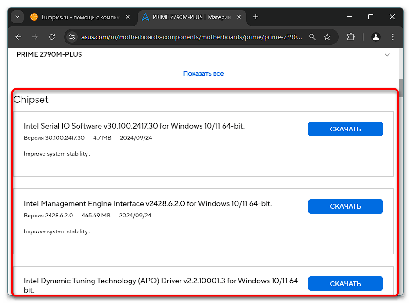The height and width of the screenshot is (303, 411).
Task: Click the Intel Management Engine Interface title
Action: pos(148,204)
